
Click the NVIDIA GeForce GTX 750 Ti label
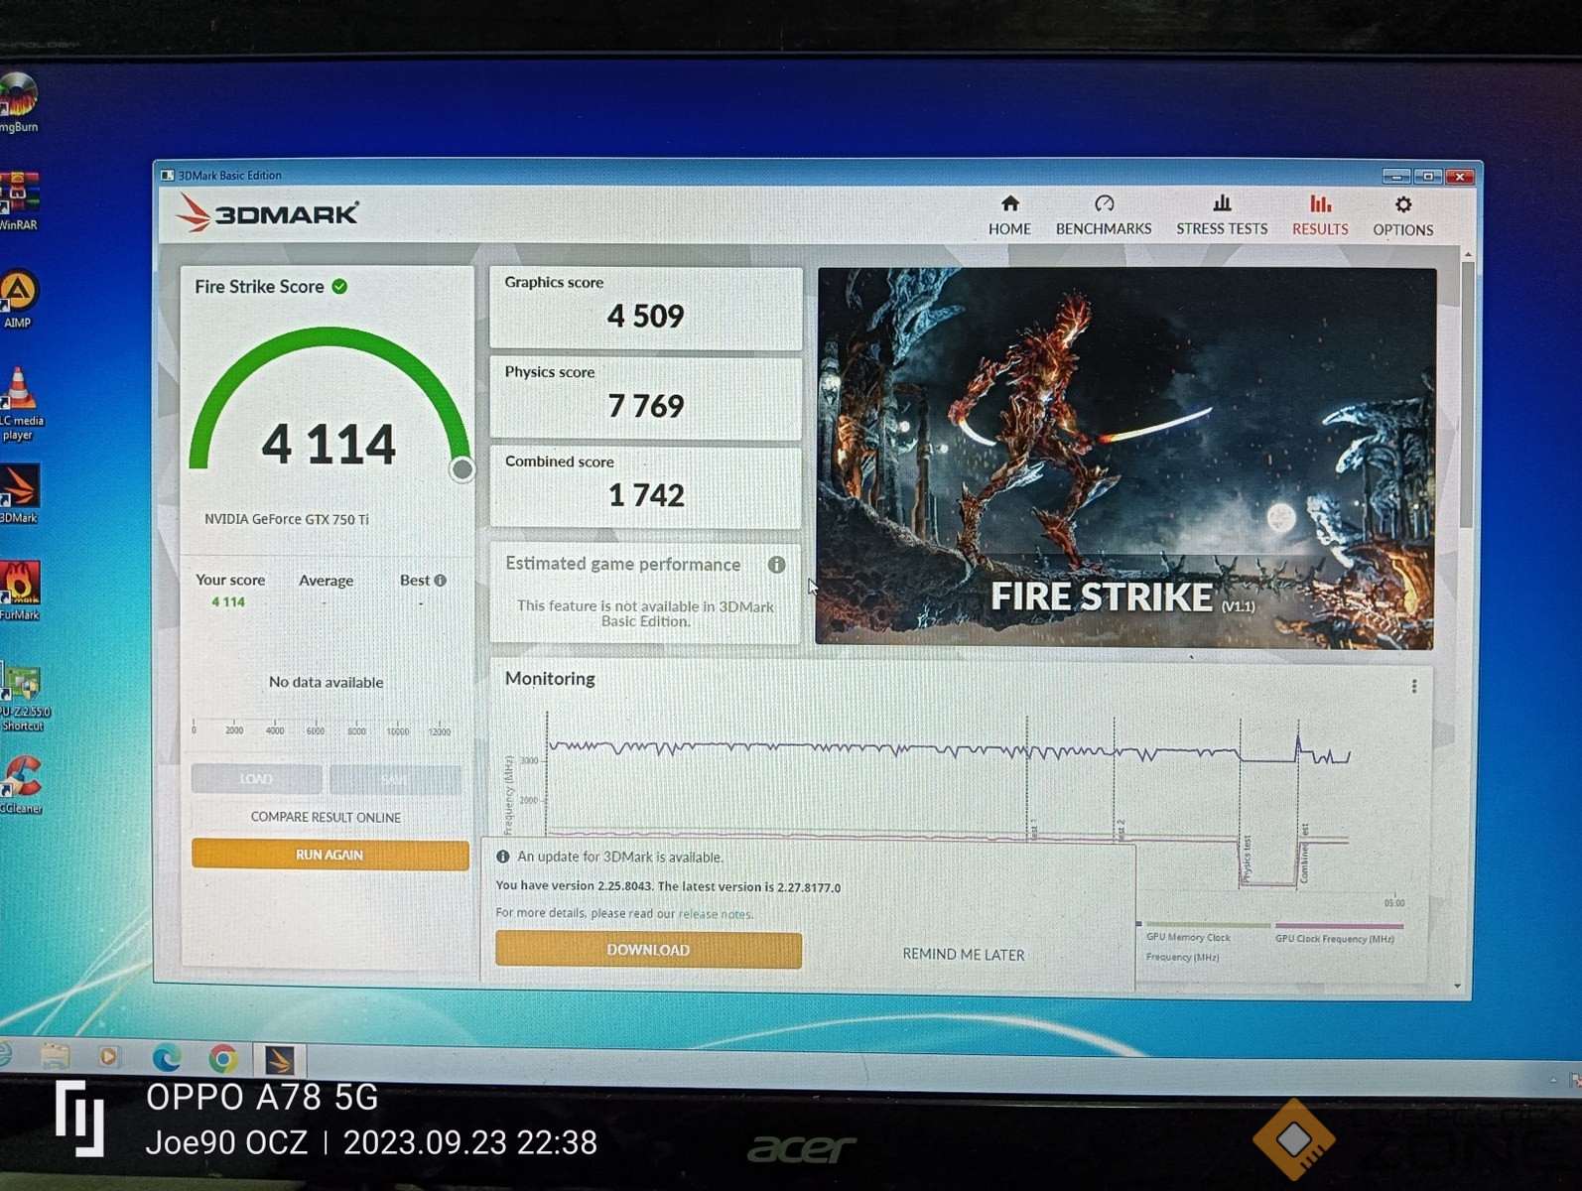click(286, 519)
